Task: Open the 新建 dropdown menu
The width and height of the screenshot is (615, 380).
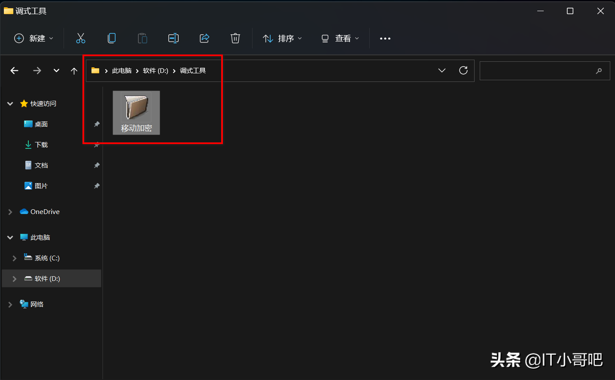Action: tap(33, 38)
